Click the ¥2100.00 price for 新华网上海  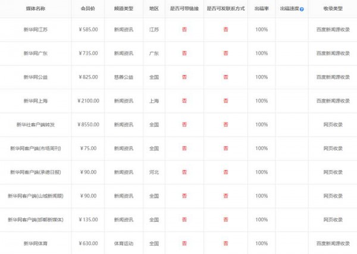click(x=87, y=101)
